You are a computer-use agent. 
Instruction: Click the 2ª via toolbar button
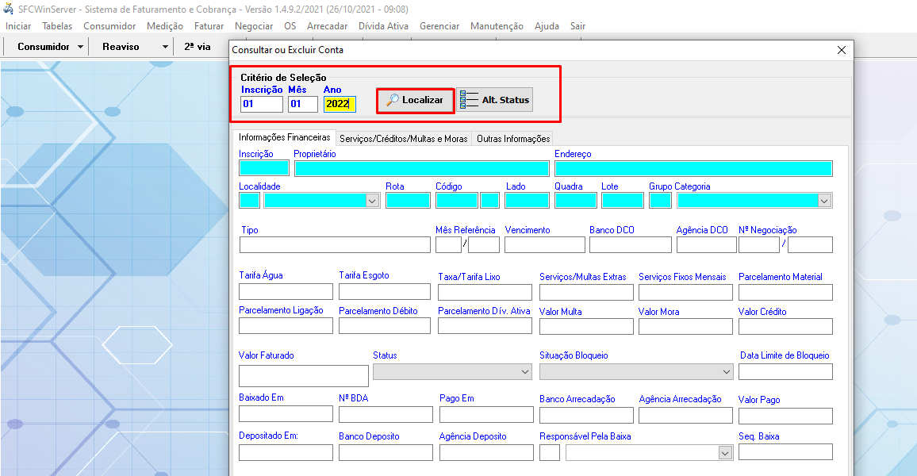(198, 47)
